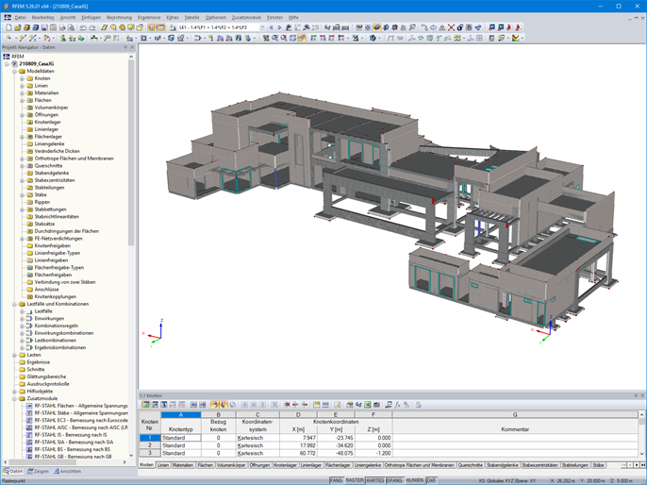Click navigator vertical scrollbar
Screen dimensions: 647x485
coord(131,153)
